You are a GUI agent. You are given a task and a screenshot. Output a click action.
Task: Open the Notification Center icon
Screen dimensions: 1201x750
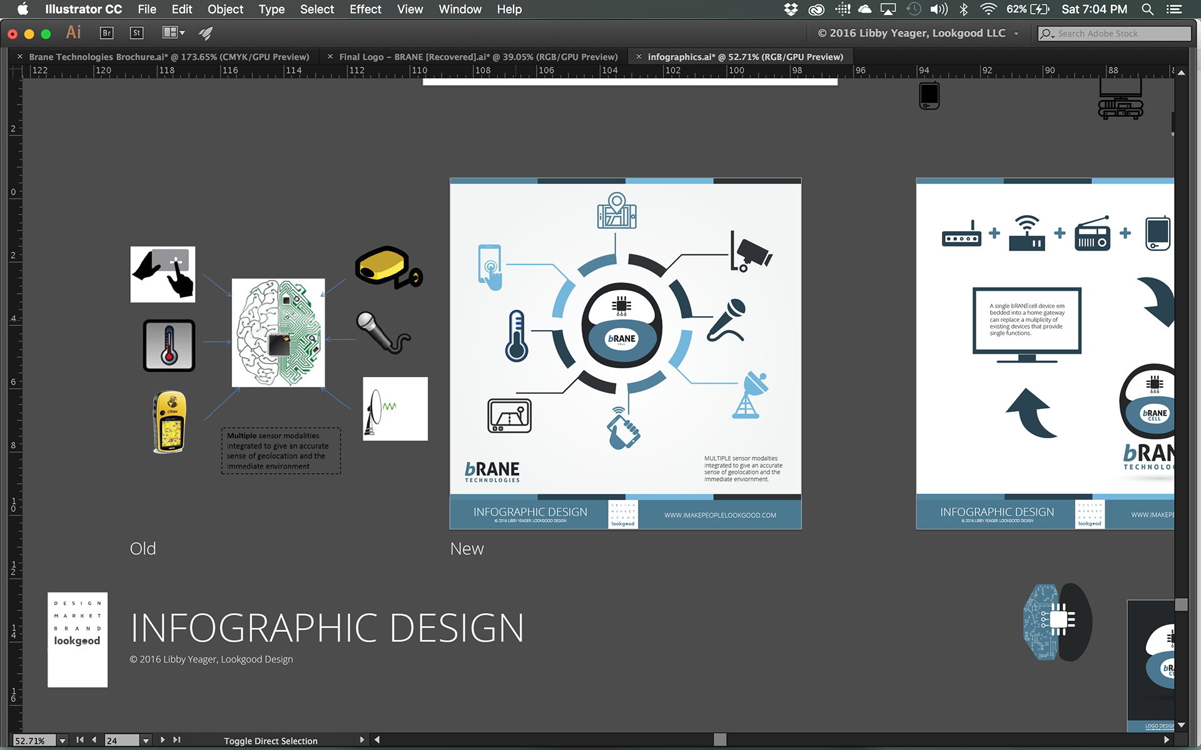pos(1174,9)
